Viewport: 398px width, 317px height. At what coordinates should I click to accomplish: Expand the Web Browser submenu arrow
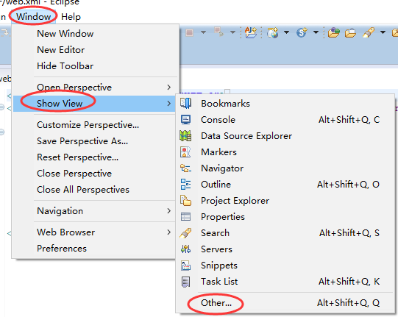click(x=169, y=232)
